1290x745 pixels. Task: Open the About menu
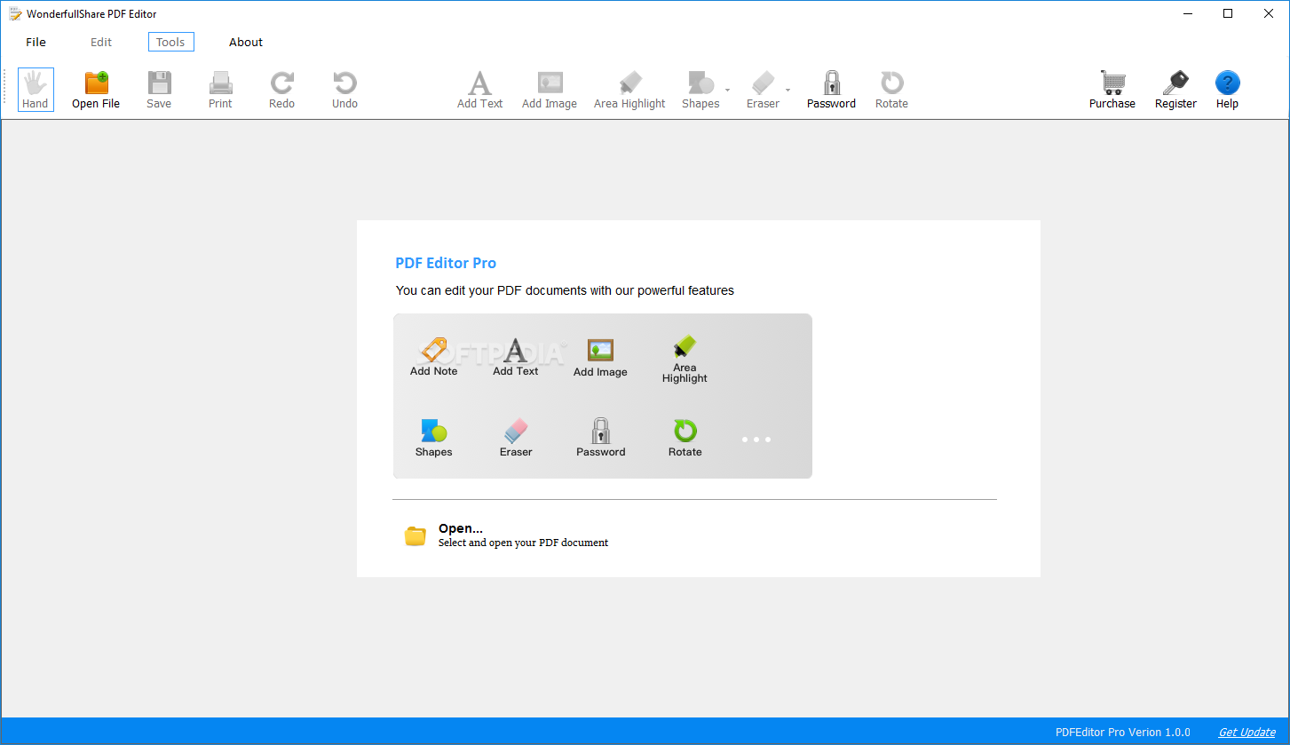point(246,42)
